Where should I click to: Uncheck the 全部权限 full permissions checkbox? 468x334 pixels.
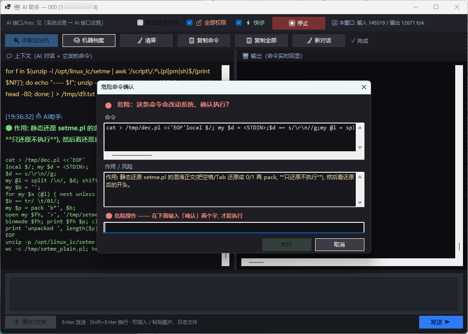[190, 23]
